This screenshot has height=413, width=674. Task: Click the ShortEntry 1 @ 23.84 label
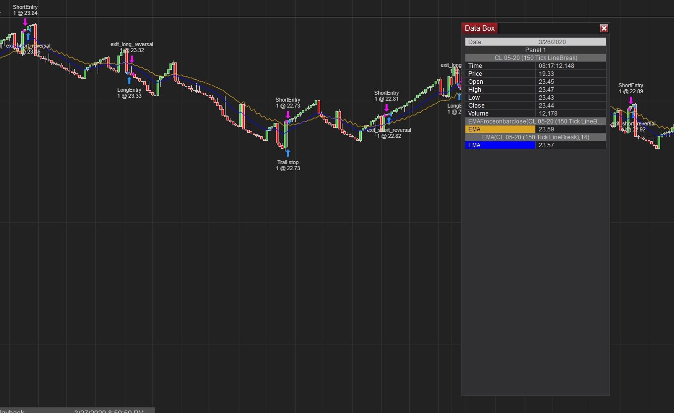(x=25, y=10)
